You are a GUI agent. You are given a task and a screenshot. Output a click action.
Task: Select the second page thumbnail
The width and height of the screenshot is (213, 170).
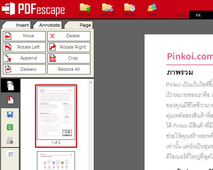click(56, 161)
